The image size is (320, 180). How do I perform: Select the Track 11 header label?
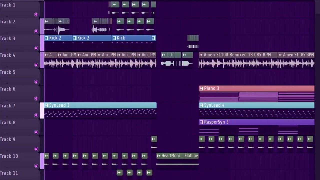tap(9, 173)
